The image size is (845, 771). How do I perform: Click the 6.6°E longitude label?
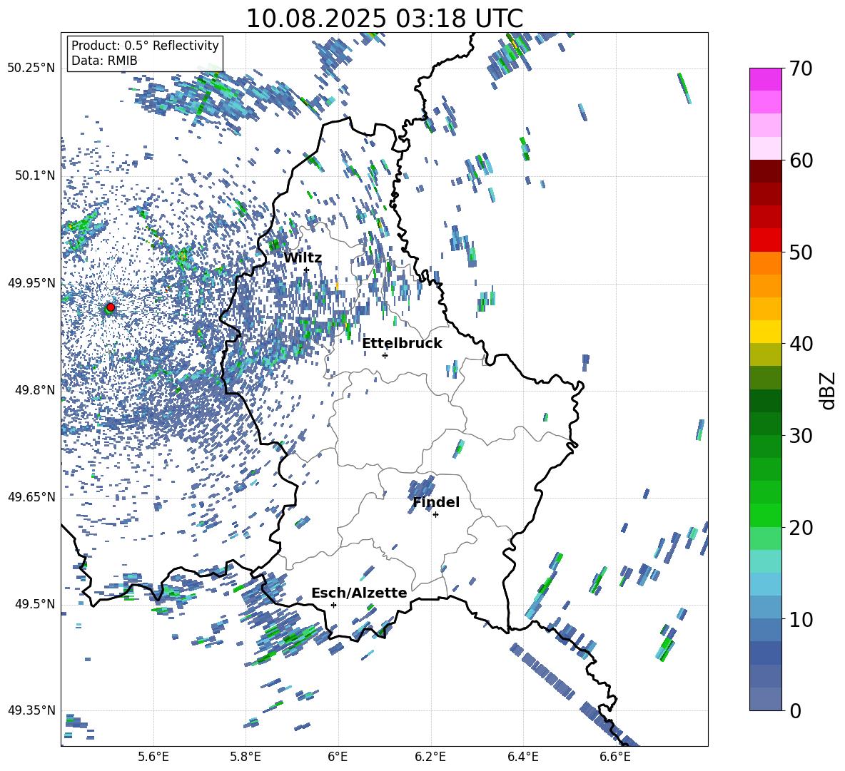[x=615, y=757]
